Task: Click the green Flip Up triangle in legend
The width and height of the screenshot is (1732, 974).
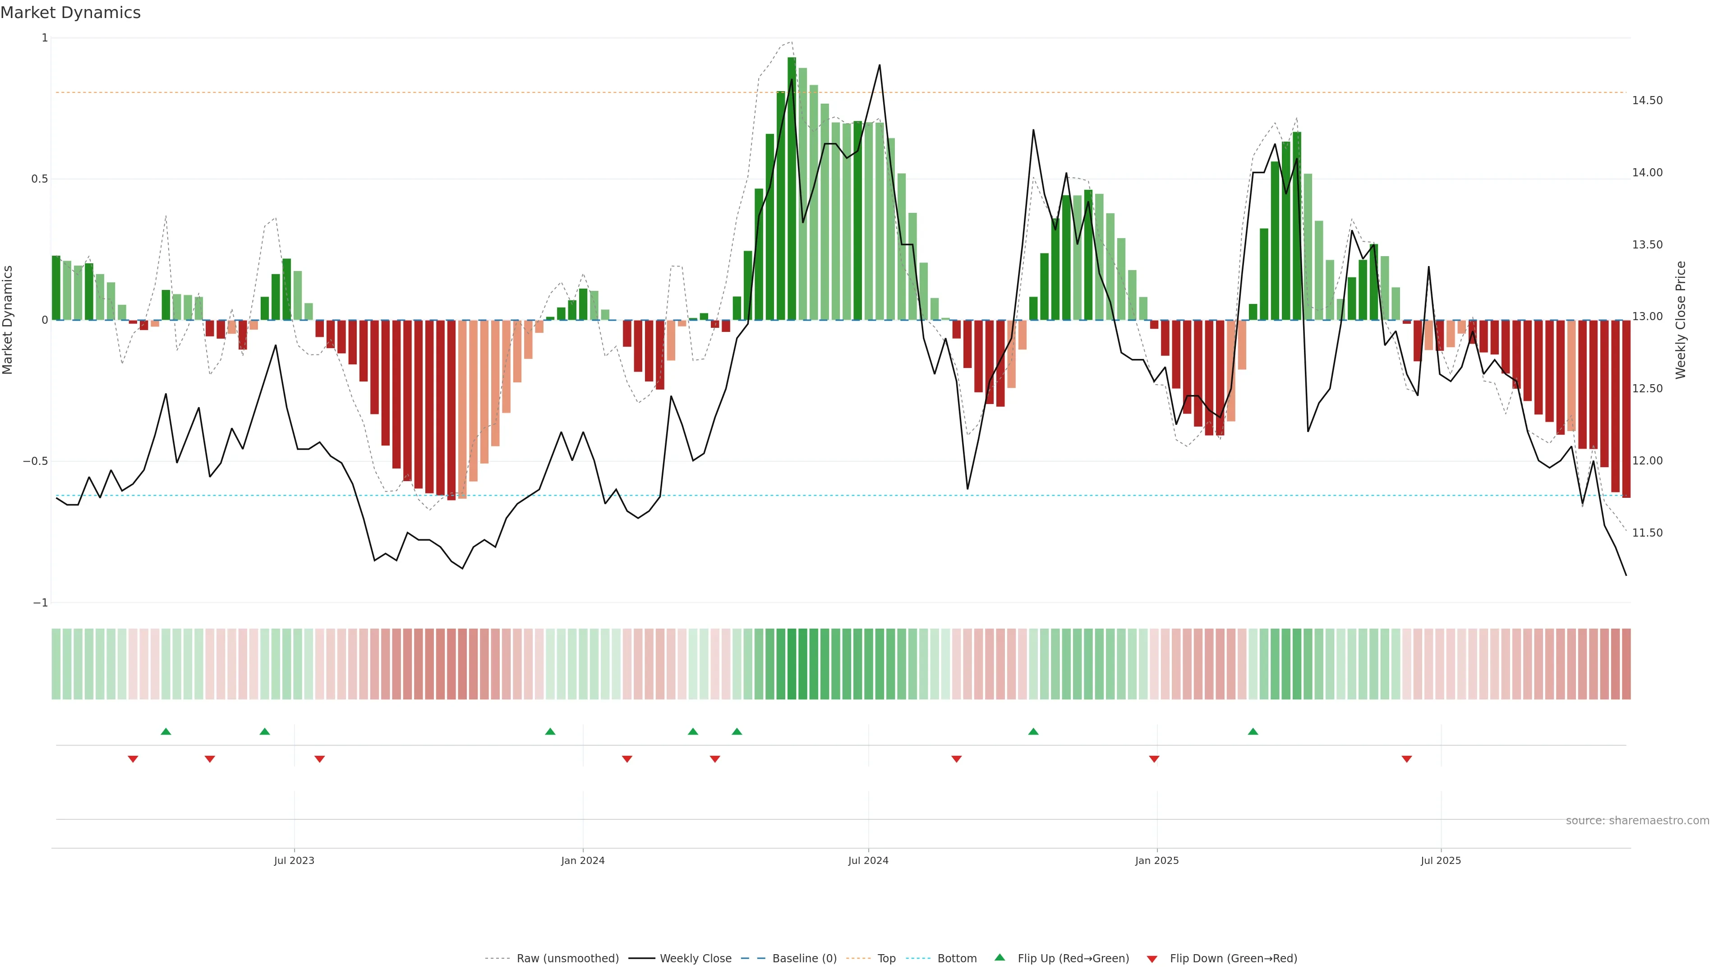Action: (1000, 957)
